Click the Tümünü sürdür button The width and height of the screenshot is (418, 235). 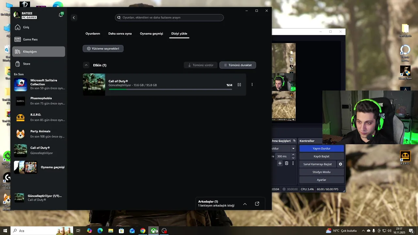pos(201,65)
